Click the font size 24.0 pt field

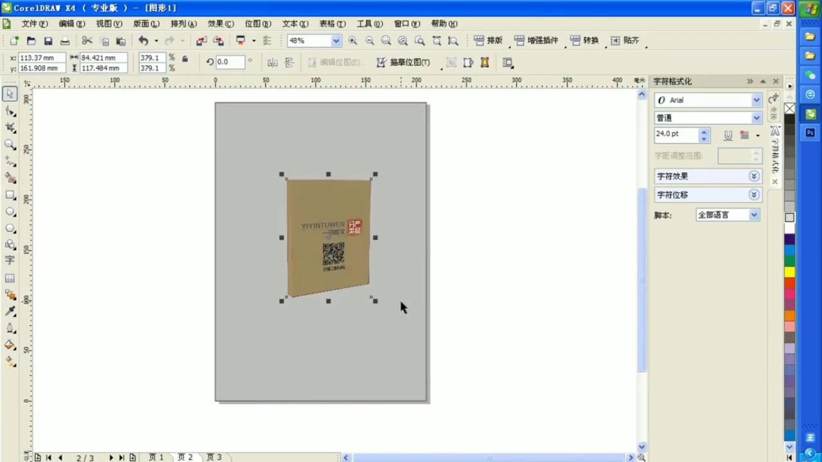pos(677,135)
